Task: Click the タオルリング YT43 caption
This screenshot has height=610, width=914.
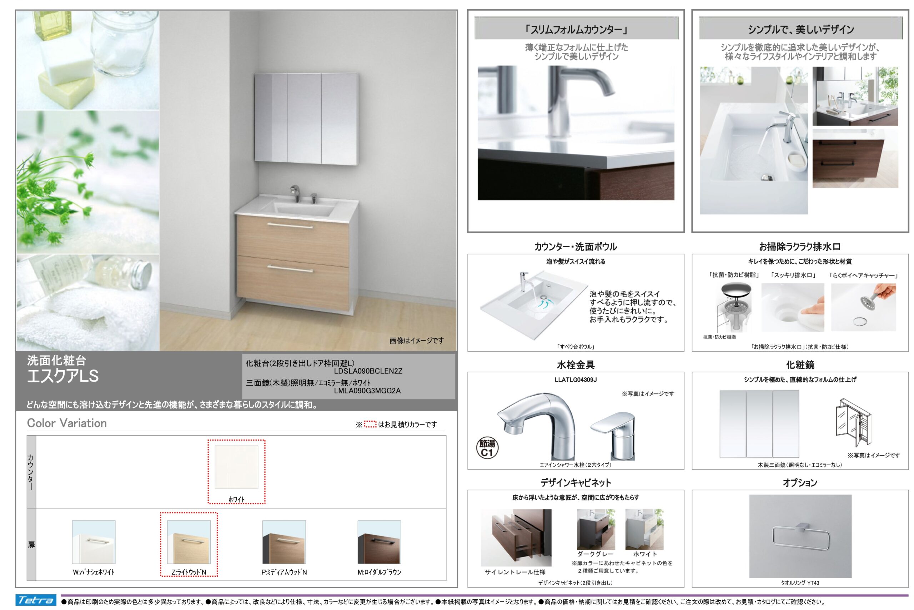Action: tap(800, 583)
